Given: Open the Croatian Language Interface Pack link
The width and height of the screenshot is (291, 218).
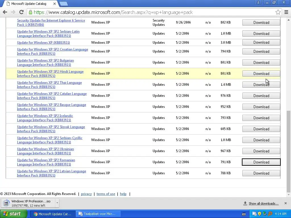Looking at the screenshot, I should pyautogui.click(x=53, y=52).
